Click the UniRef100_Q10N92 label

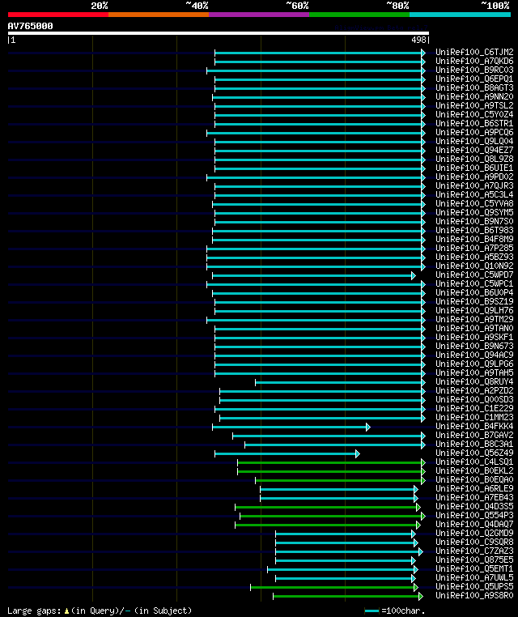pos(474,266)
